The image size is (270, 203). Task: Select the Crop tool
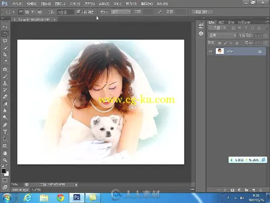coord(5,55)
